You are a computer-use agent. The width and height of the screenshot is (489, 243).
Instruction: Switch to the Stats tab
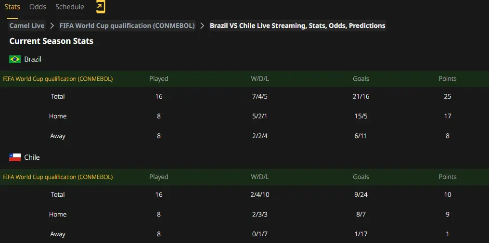click(12, 7)
